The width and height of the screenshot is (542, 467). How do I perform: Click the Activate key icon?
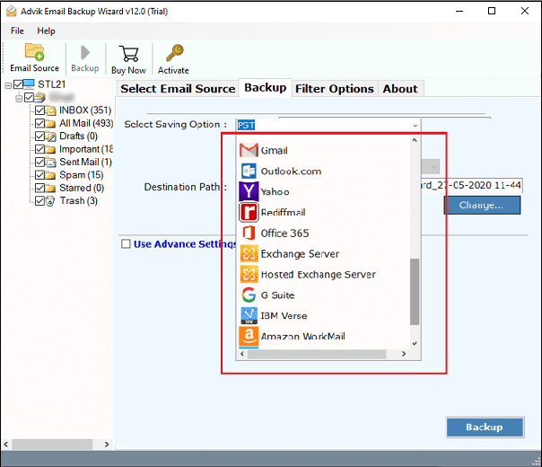pyautogui.click(x=174, y=53)
